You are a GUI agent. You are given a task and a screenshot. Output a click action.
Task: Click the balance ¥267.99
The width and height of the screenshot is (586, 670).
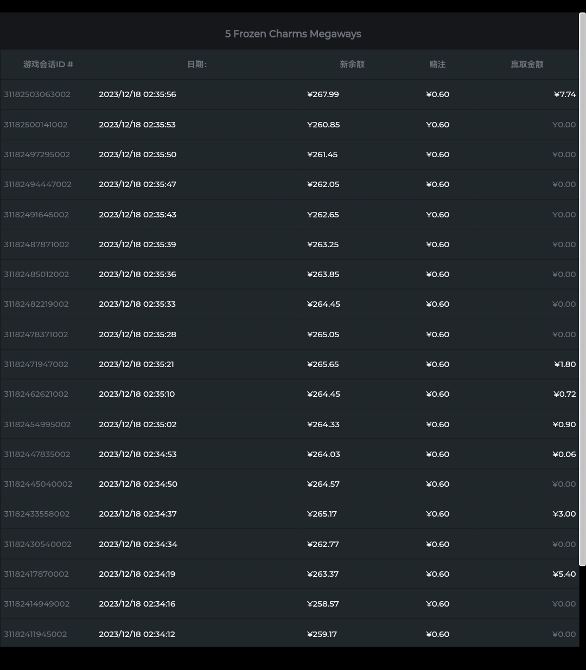pyautogui.click(x=323, y=94)
